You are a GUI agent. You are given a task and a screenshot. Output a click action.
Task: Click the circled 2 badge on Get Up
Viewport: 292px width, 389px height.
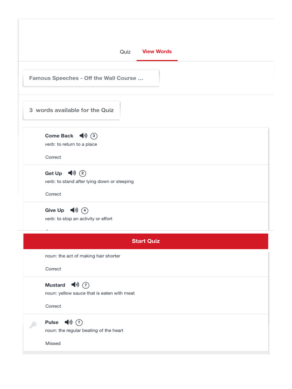click(x=83, y=173)
